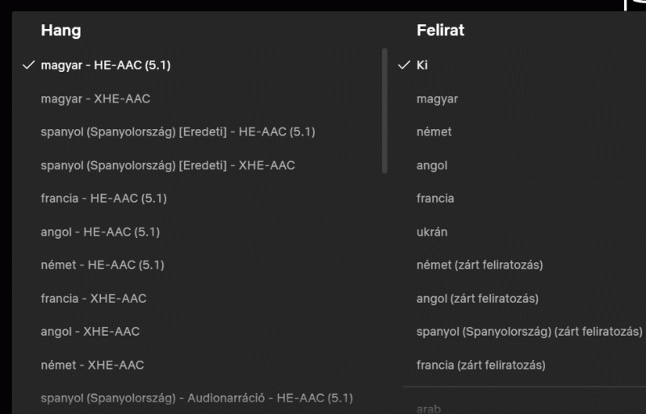The image size is (646, 414).
Task: Select német subtitles
Action: pyautogui.click(x=434, y=132)
